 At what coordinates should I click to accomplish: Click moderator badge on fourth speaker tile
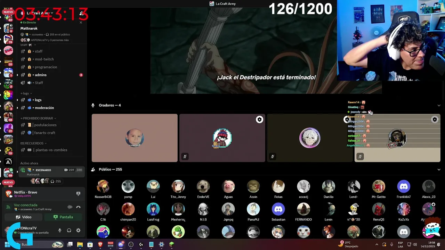click(435, 119)
